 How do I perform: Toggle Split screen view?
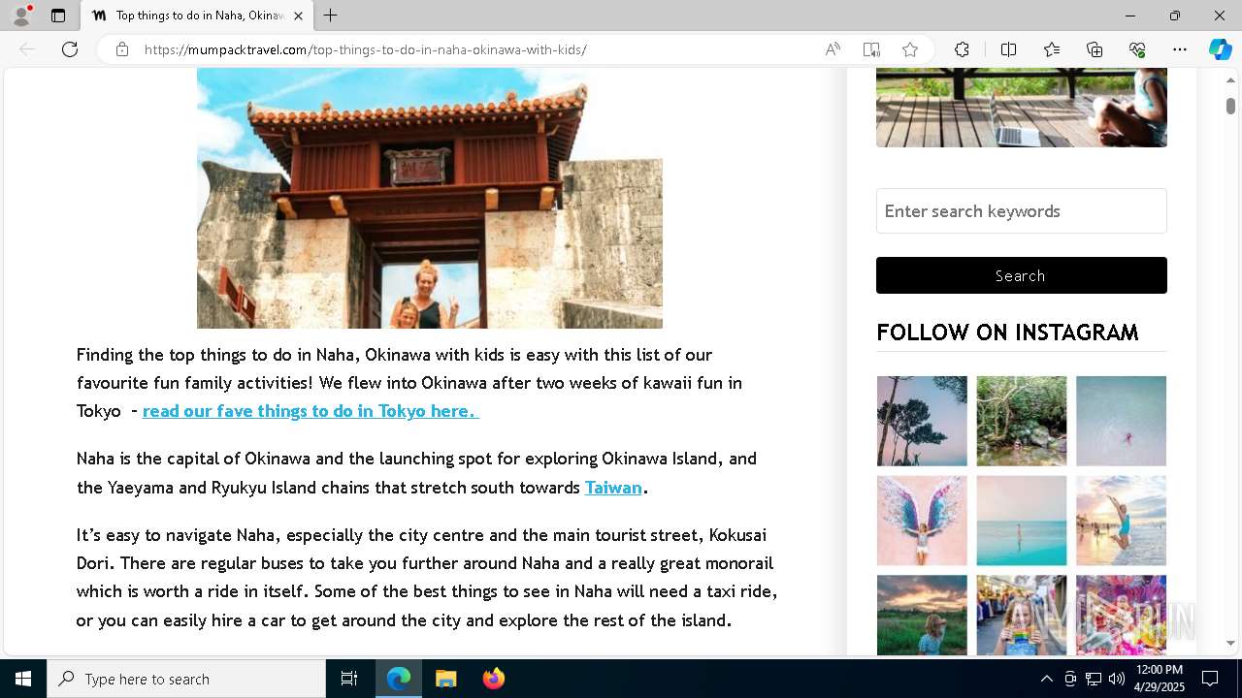[1008, 49]
